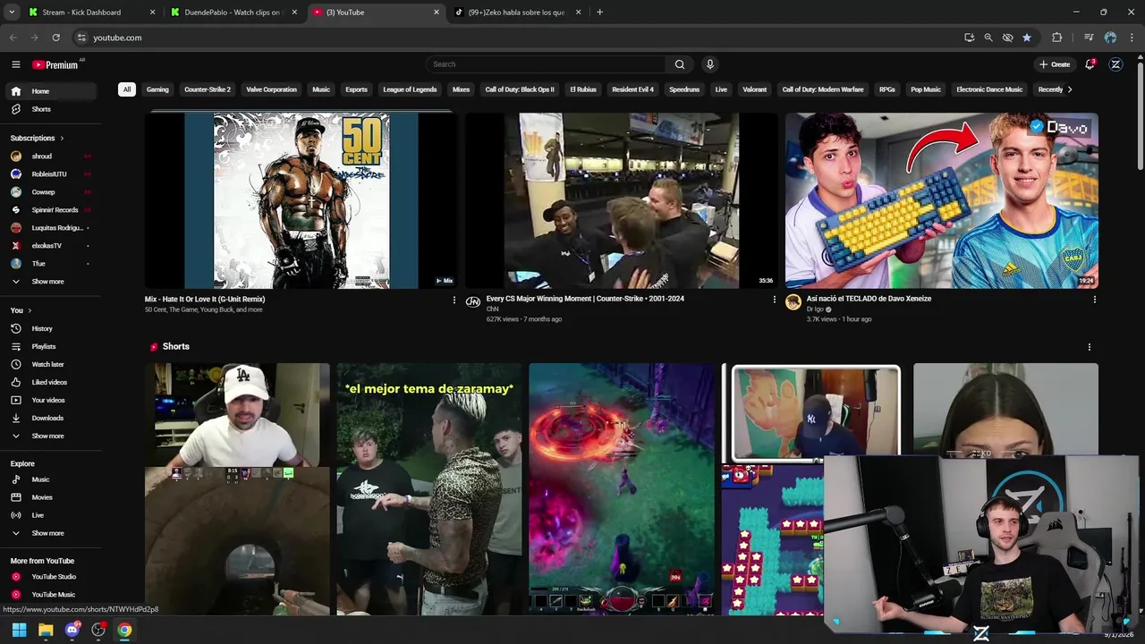This screenshot has width=1145, height=644.
Task: Open Home in the sidebar
Action: (50, 91)
